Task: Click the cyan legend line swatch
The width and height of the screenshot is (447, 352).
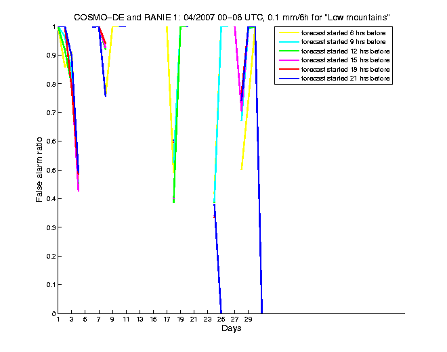Action: click(289, 41)
